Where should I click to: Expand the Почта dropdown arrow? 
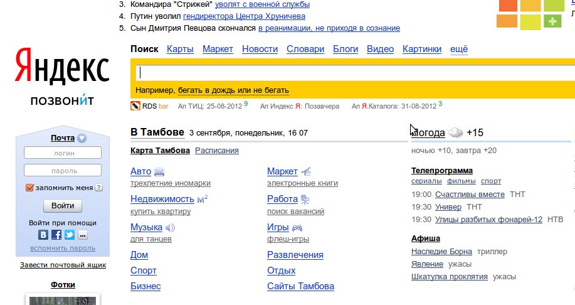(x=82, y=139)
